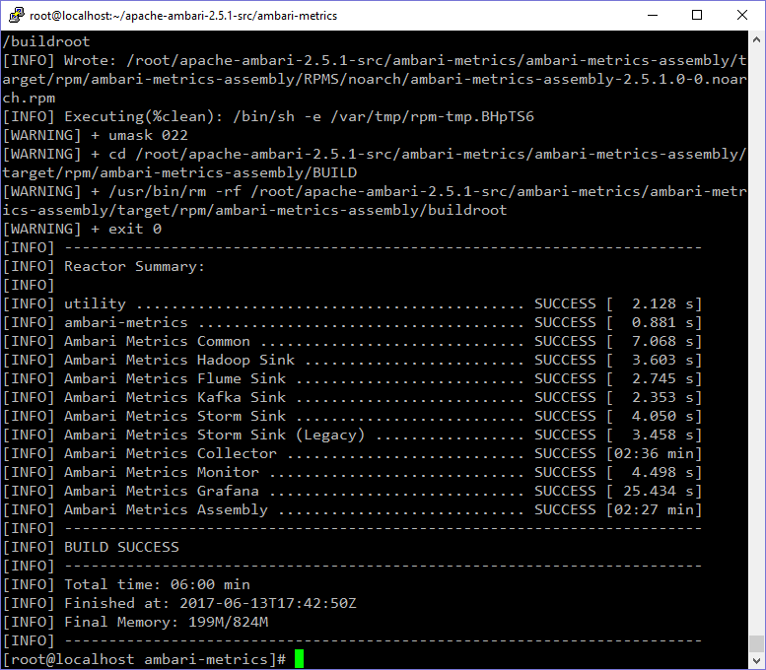This screenshot has width=766, height=670.
Task: Minimize the PuTTY terminal window
Action: pos(653,15)
